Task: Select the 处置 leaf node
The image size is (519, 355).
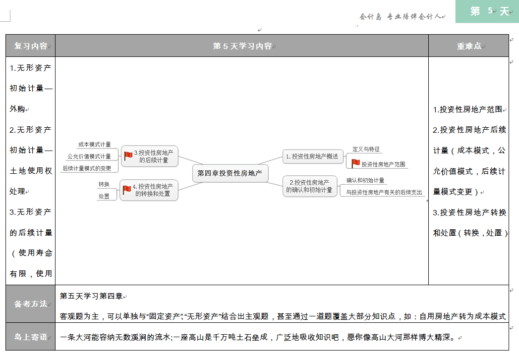Action: point(104,196)
